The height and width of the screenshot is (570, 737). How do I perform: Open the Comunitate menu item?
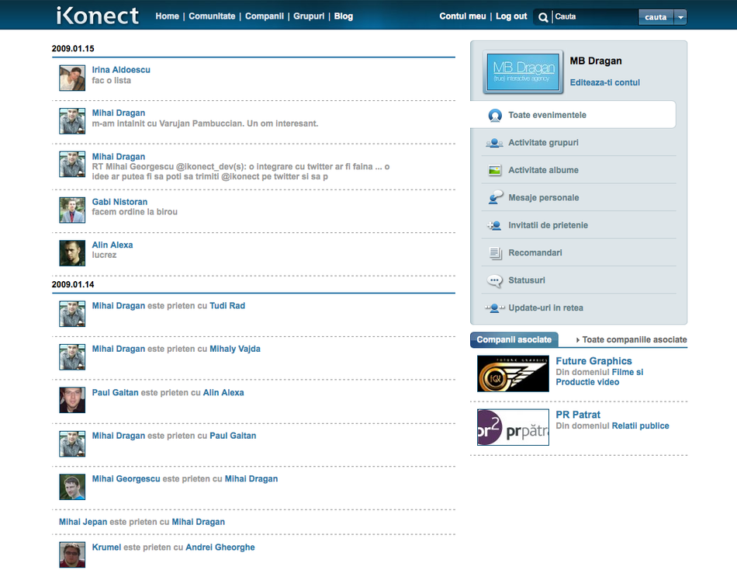point(212,16)
